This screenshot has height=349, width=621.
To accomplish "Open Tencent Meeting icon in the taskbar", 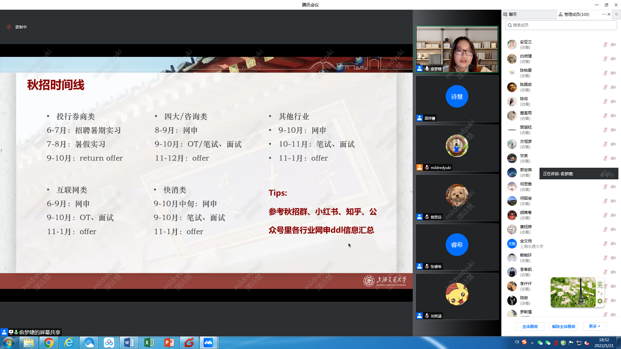I will tap(209, 343).
